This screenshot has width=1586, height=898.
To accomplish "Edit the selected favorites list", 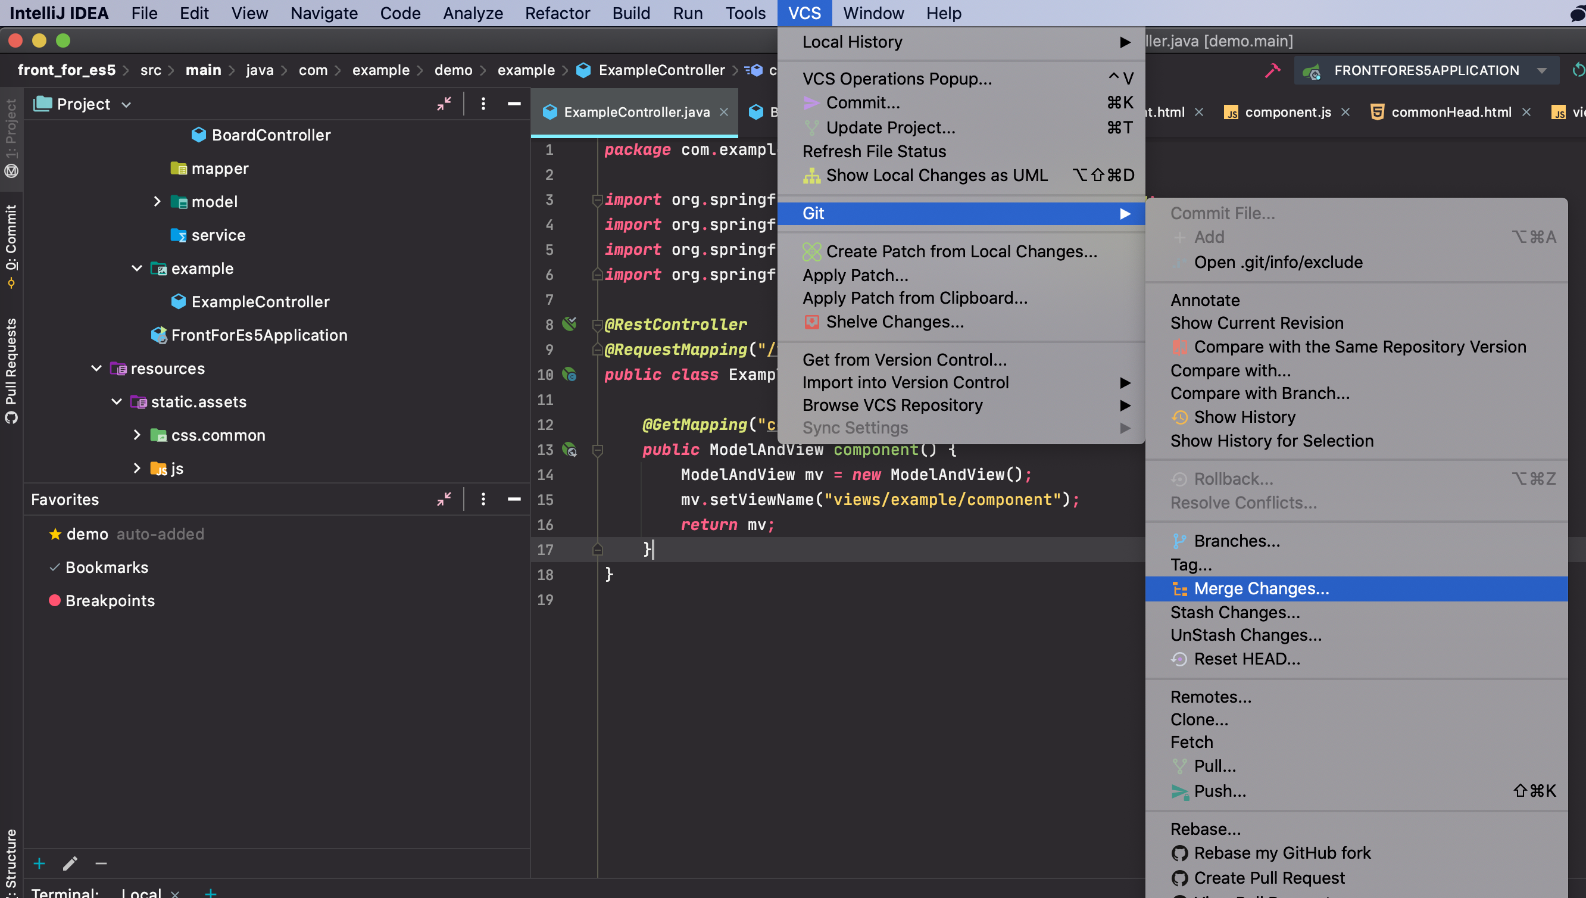I will [x=70, y=863].
